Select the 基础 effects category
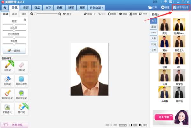Screen dimensions: 191x128 [x=153, y=27]
